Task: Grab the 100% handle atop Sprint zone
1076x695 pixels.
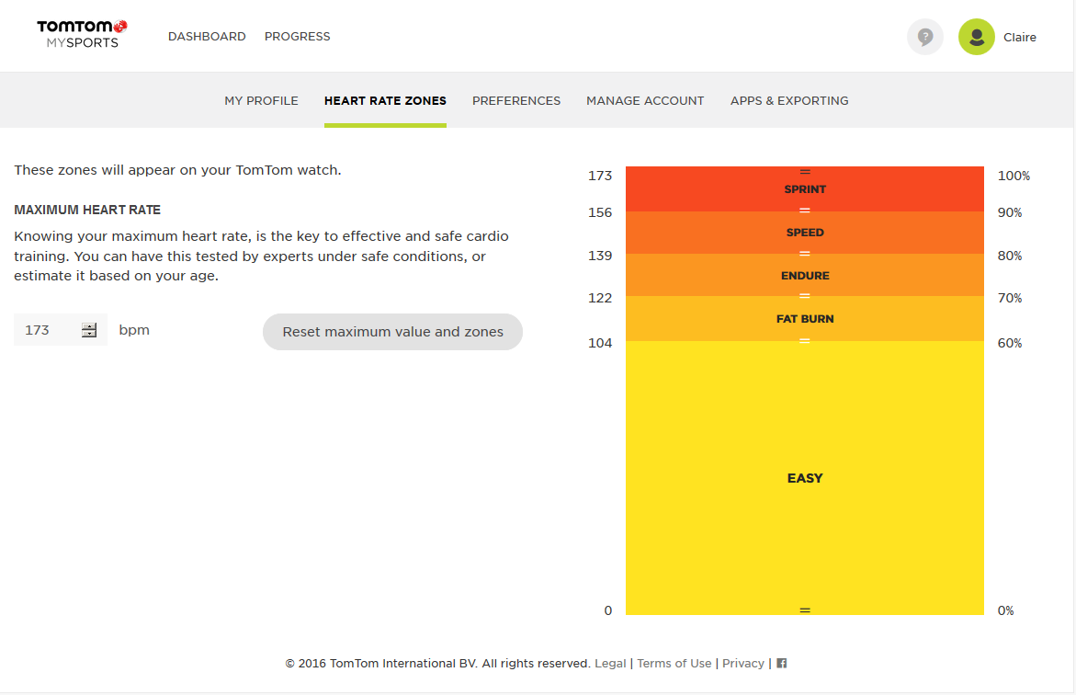Action: pos(805,171)
